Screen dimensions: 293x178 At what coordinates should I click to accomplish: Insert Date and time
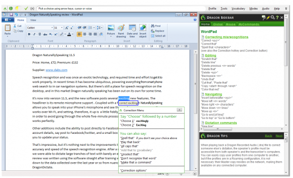pyautogui.click(x=132, y=31)
